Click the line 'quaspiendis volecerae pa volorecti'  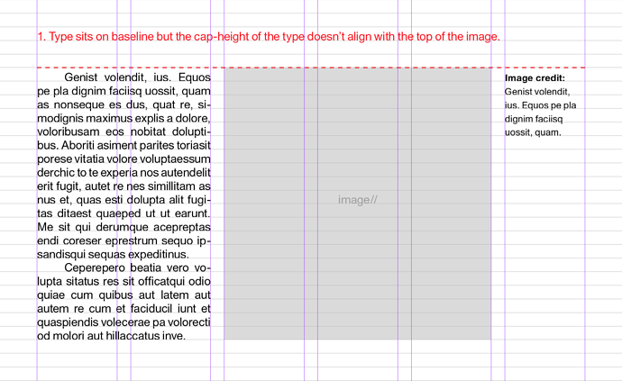123,322
